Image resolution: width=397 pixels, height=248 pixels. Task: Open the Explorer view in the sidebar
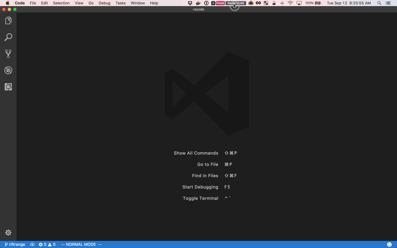pos(8,20)
